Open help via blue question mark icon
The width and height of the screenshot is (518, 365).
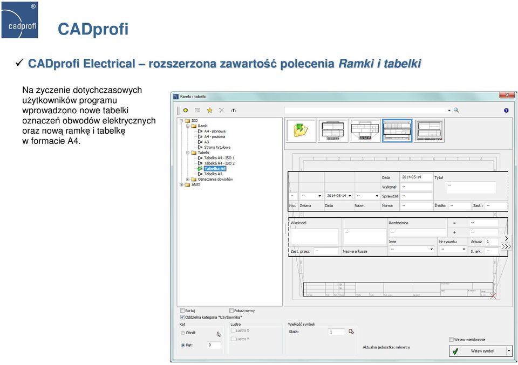tap(506, 111)
